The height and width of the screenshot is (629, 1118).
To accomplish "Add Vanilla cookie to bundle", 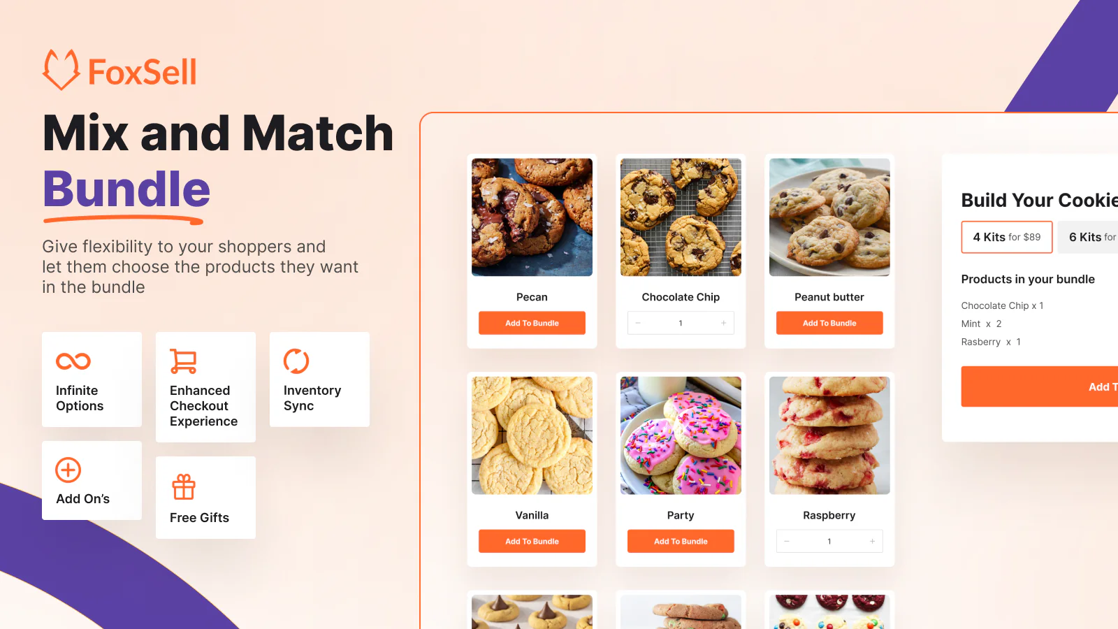I will pyautogui.click(x=532, y=541).
